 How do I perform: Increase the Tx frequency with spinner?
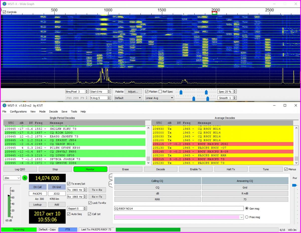tap(85, 189)
